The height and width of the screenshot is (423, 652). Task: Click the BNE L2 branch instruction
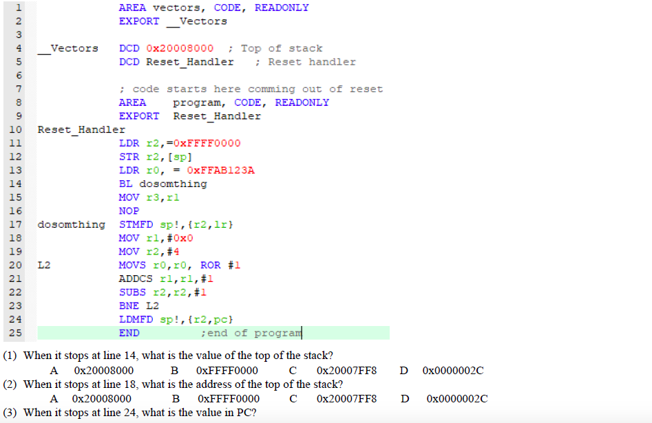(140, 305)
